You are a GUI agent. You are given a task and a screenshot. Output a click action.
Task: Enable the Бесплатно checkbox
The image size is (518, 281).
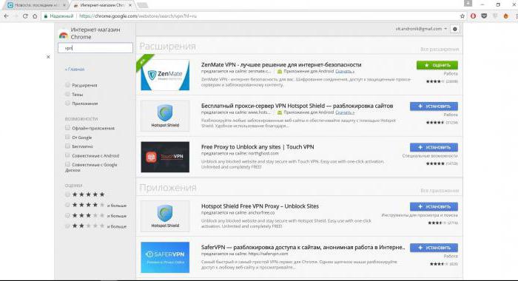tap(68, 146)
